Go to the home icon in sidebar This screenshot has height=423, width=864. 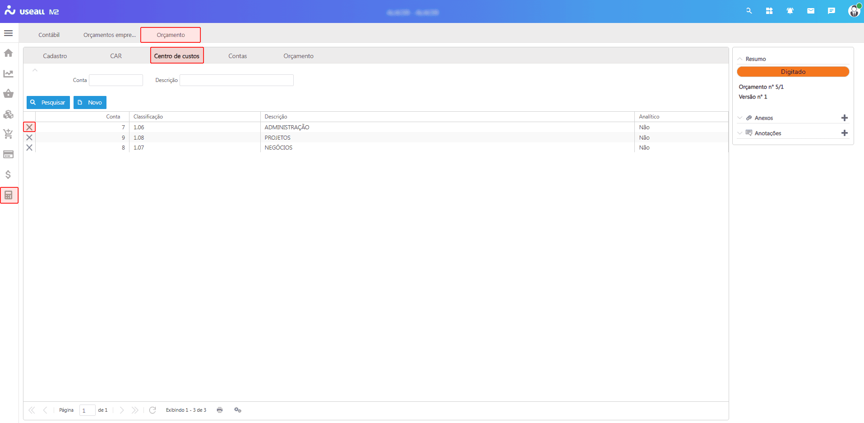pyautogui.click(x=8, y=53)
